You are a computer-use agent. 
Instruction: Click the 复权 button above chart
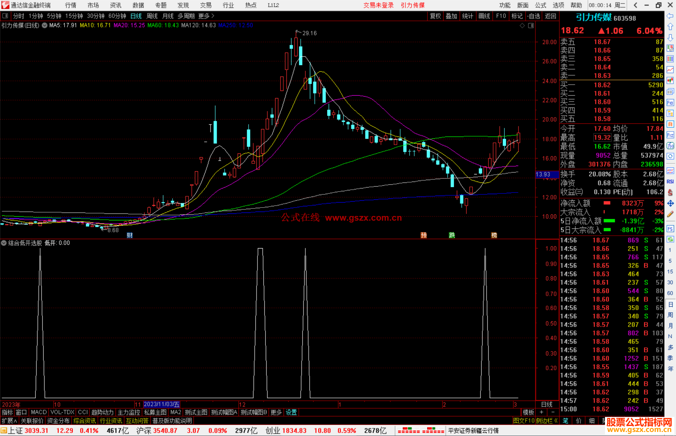pyautogui.click(x=435, y=16)
